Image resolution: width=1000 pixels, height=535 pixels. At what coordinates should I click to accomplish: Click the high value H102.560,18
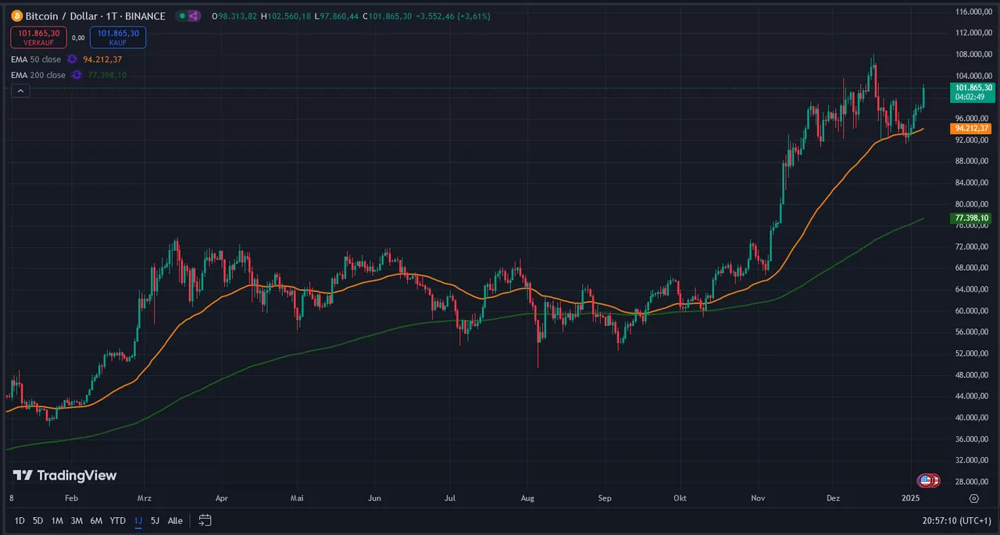click(286, 16)
